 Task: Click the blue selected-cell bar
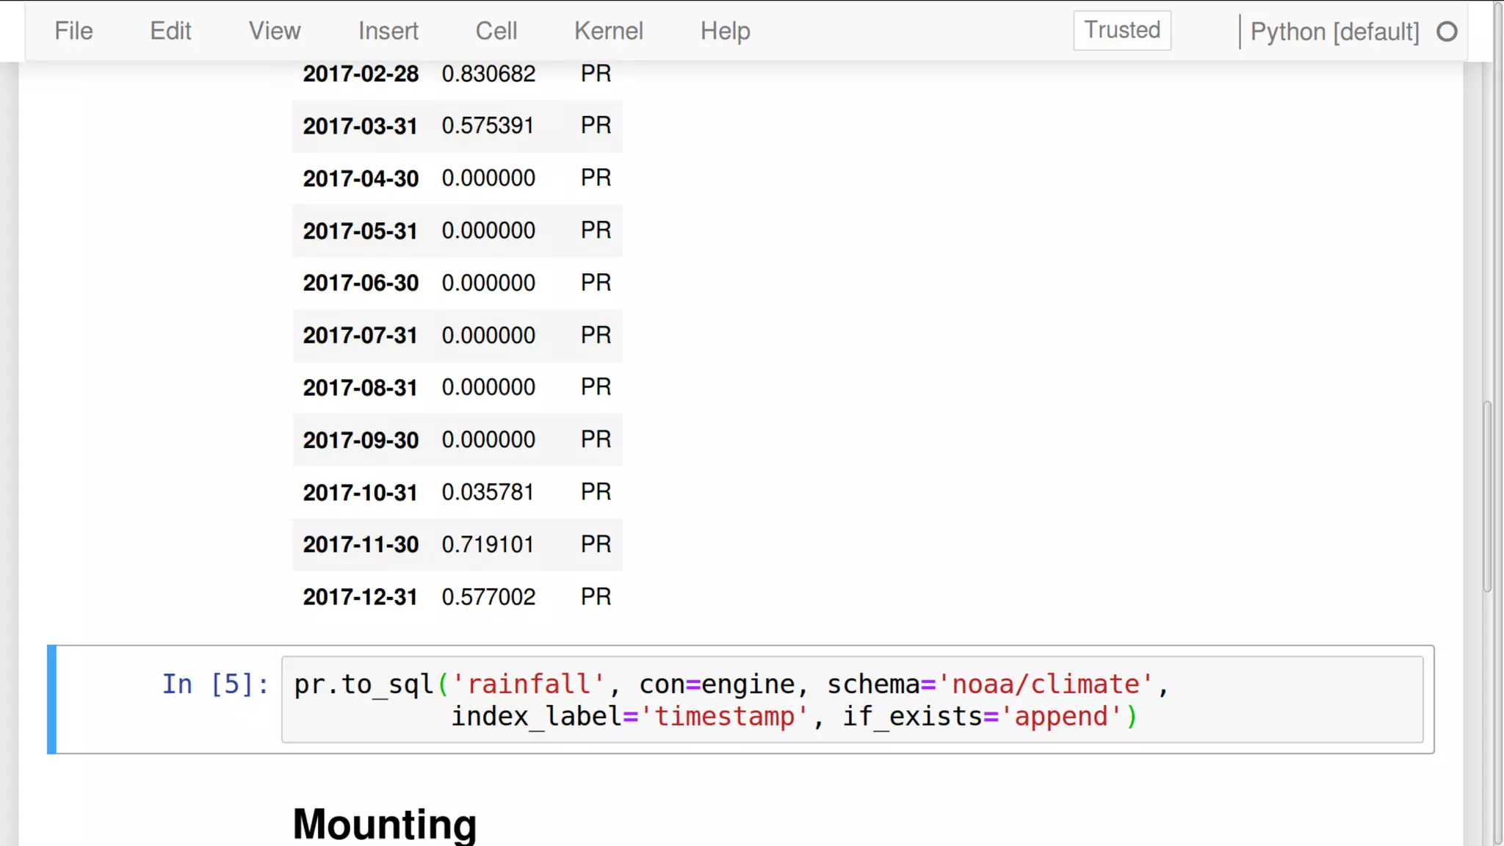pyautogui.click(x=51, y=699)
